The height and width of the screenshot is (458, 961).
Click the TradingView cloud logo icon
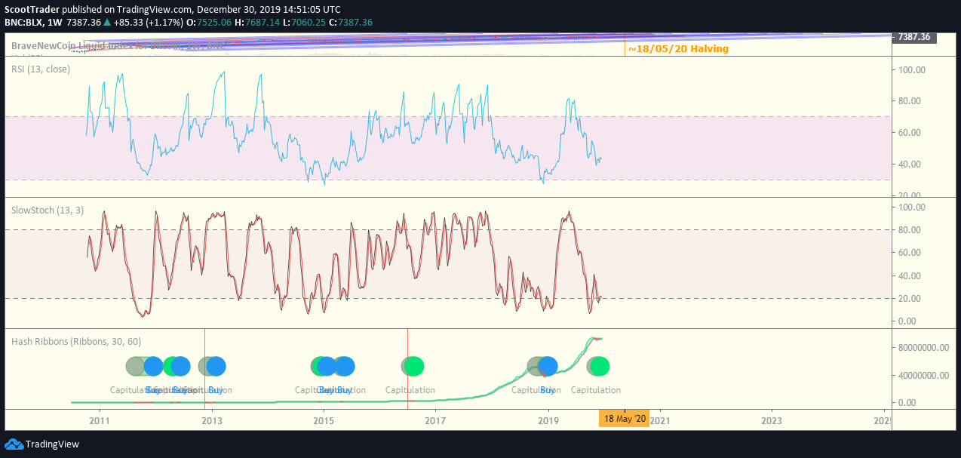point(14,444)
